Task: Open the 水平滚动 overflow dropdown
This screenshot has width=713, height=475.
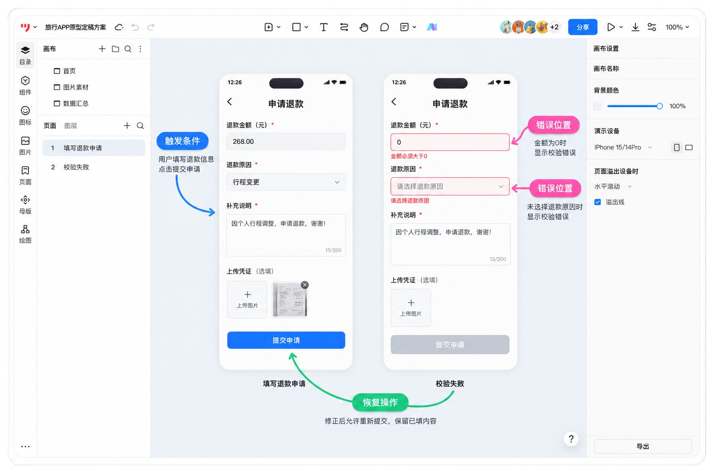Action: point(613,186)
